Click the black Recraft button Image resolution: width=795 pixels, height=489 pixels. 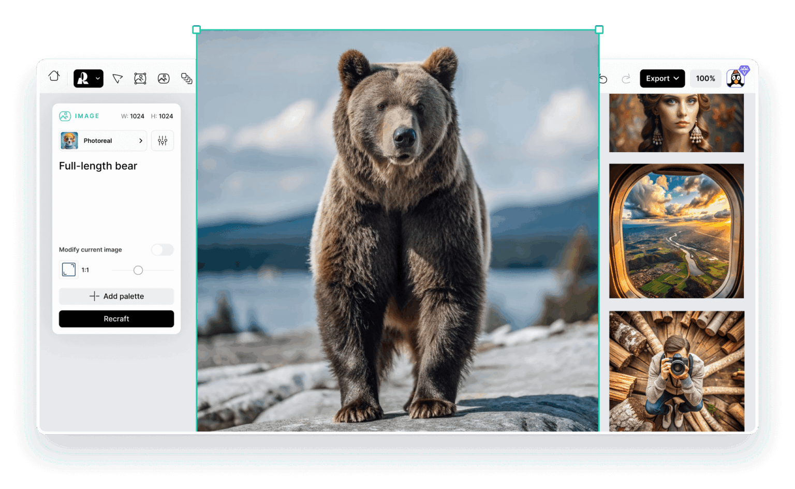(x=116, y=319)
